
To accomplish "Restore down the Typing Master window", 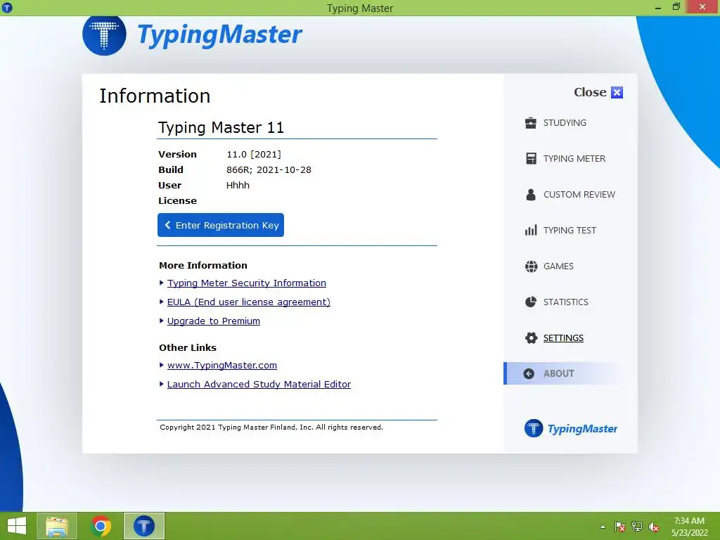I will pyautogui.click(x=676, y=7).
